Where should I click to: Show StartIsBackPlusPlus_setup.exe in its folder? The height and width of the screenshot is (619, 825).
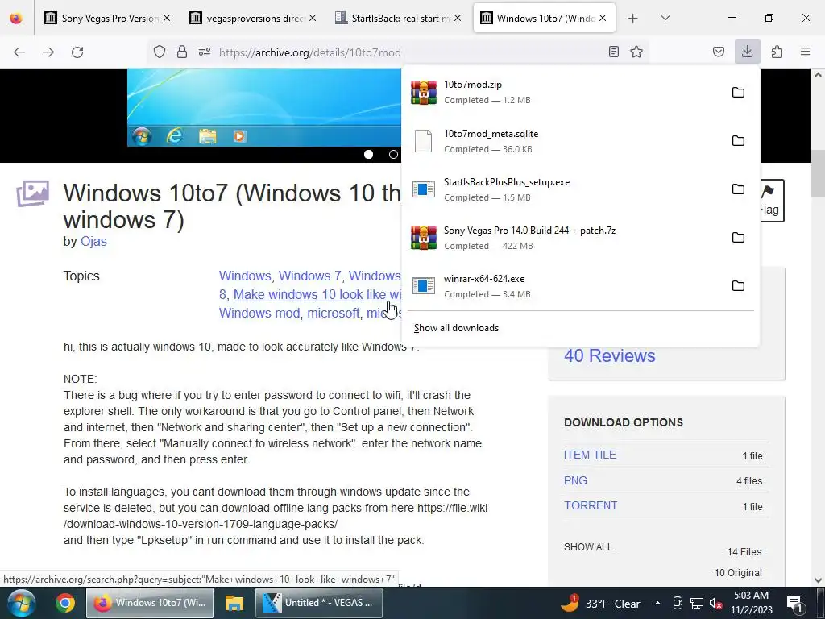[738, 189]
